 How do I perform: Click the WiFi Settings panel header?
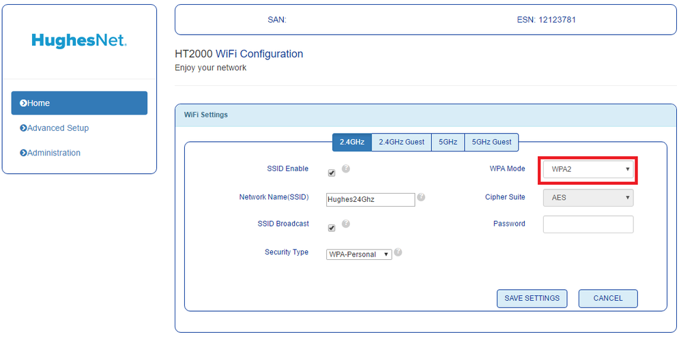(426, 115)
